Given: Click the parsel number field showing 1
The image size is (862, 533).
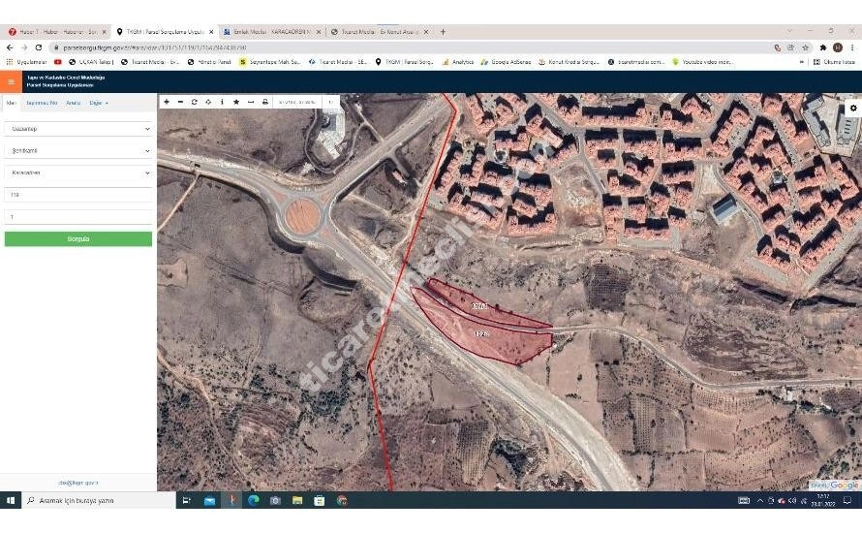Looking at the screenshot, I should click(78, 217).
